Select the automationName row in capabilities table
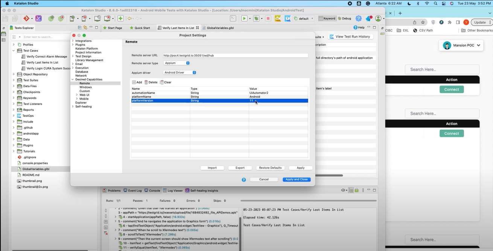 tap(220, 93)
